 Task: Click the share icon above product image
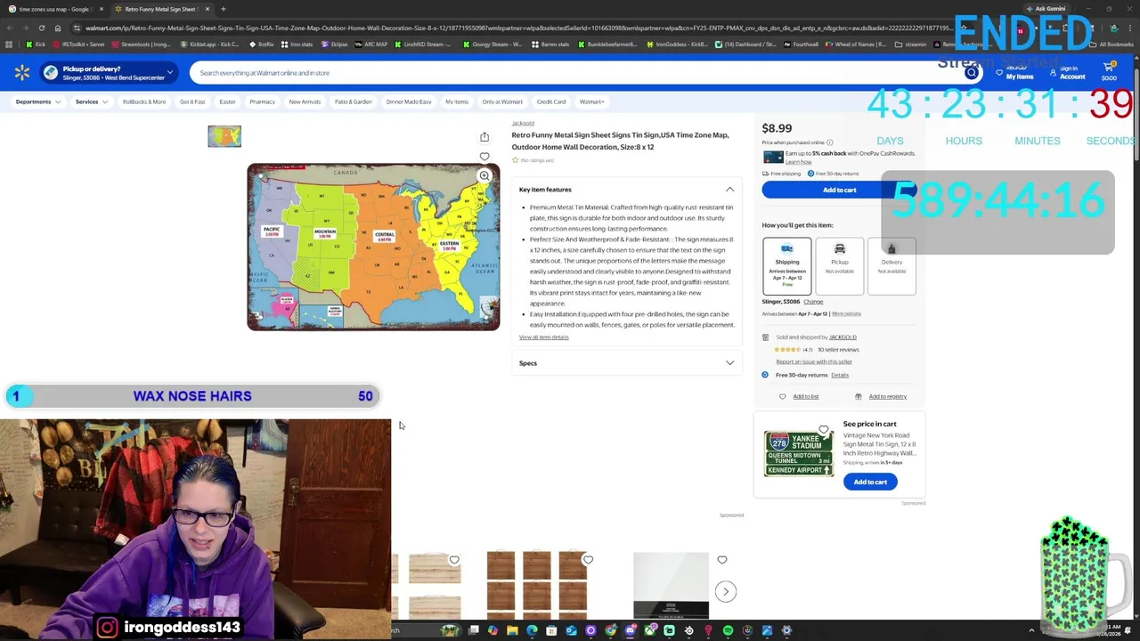[x=484, y=137]
